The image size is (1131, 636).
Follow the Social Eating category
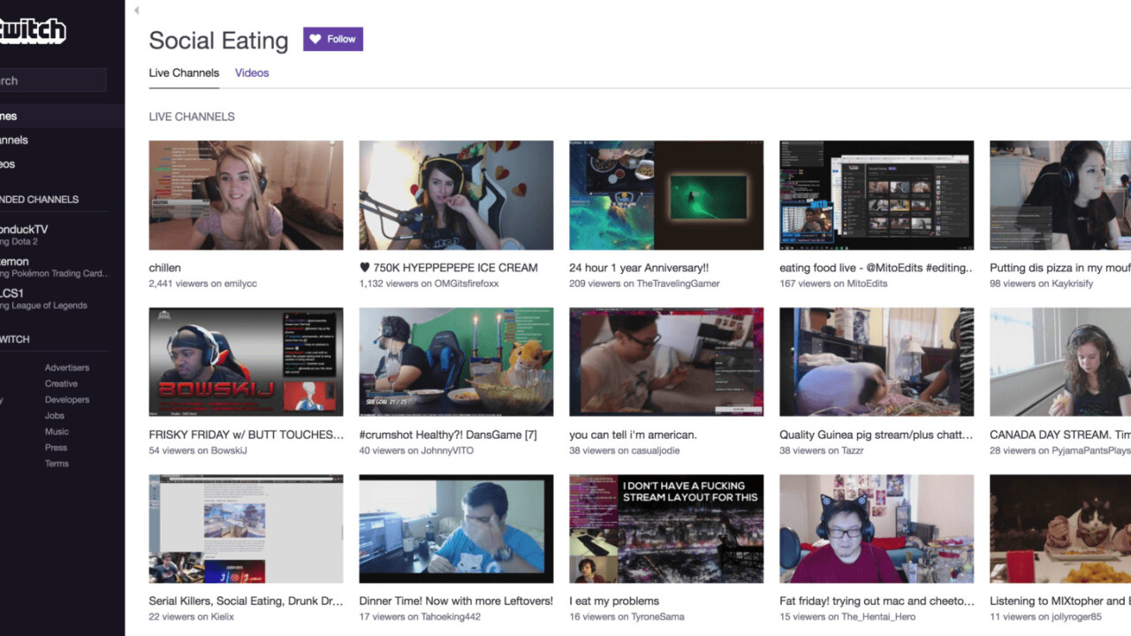coord(333,39)
